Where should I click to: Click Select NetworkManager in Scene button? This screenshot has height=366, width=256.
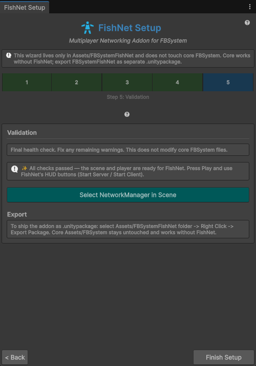click(128, 195)
